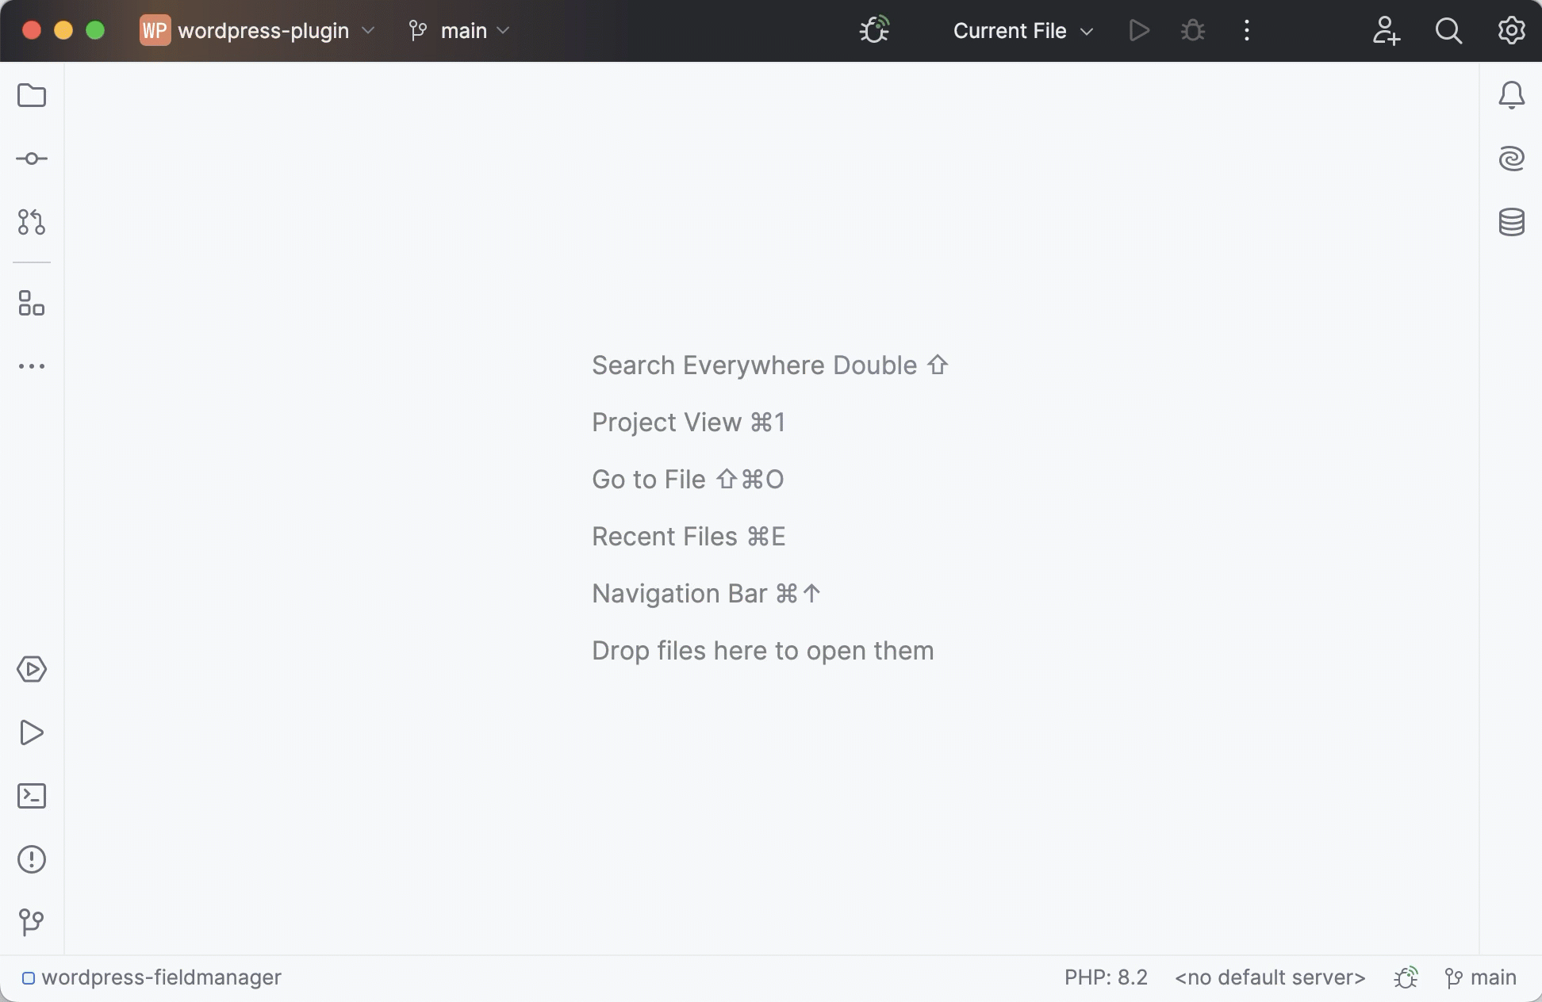Open the Problems panel
This screenshot has width=1542, height=1002.
[31, 859]
